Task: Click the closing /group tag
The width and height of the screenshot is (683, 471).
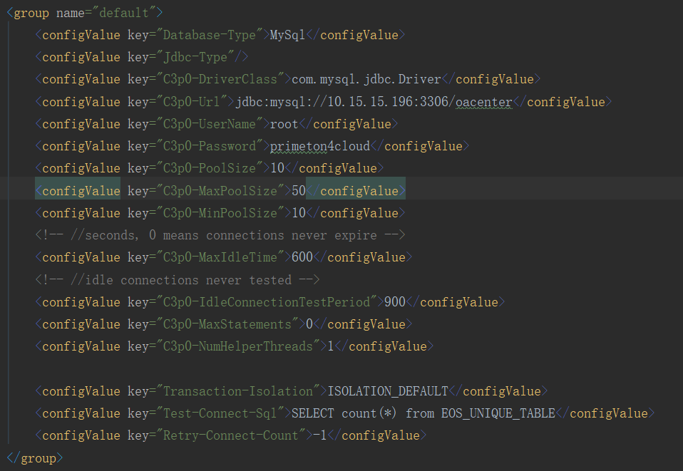Action: pyautogui.click(x=35, y=458)
